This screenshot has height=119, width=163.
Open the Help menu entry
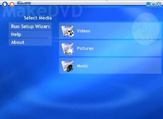(30, 34)
